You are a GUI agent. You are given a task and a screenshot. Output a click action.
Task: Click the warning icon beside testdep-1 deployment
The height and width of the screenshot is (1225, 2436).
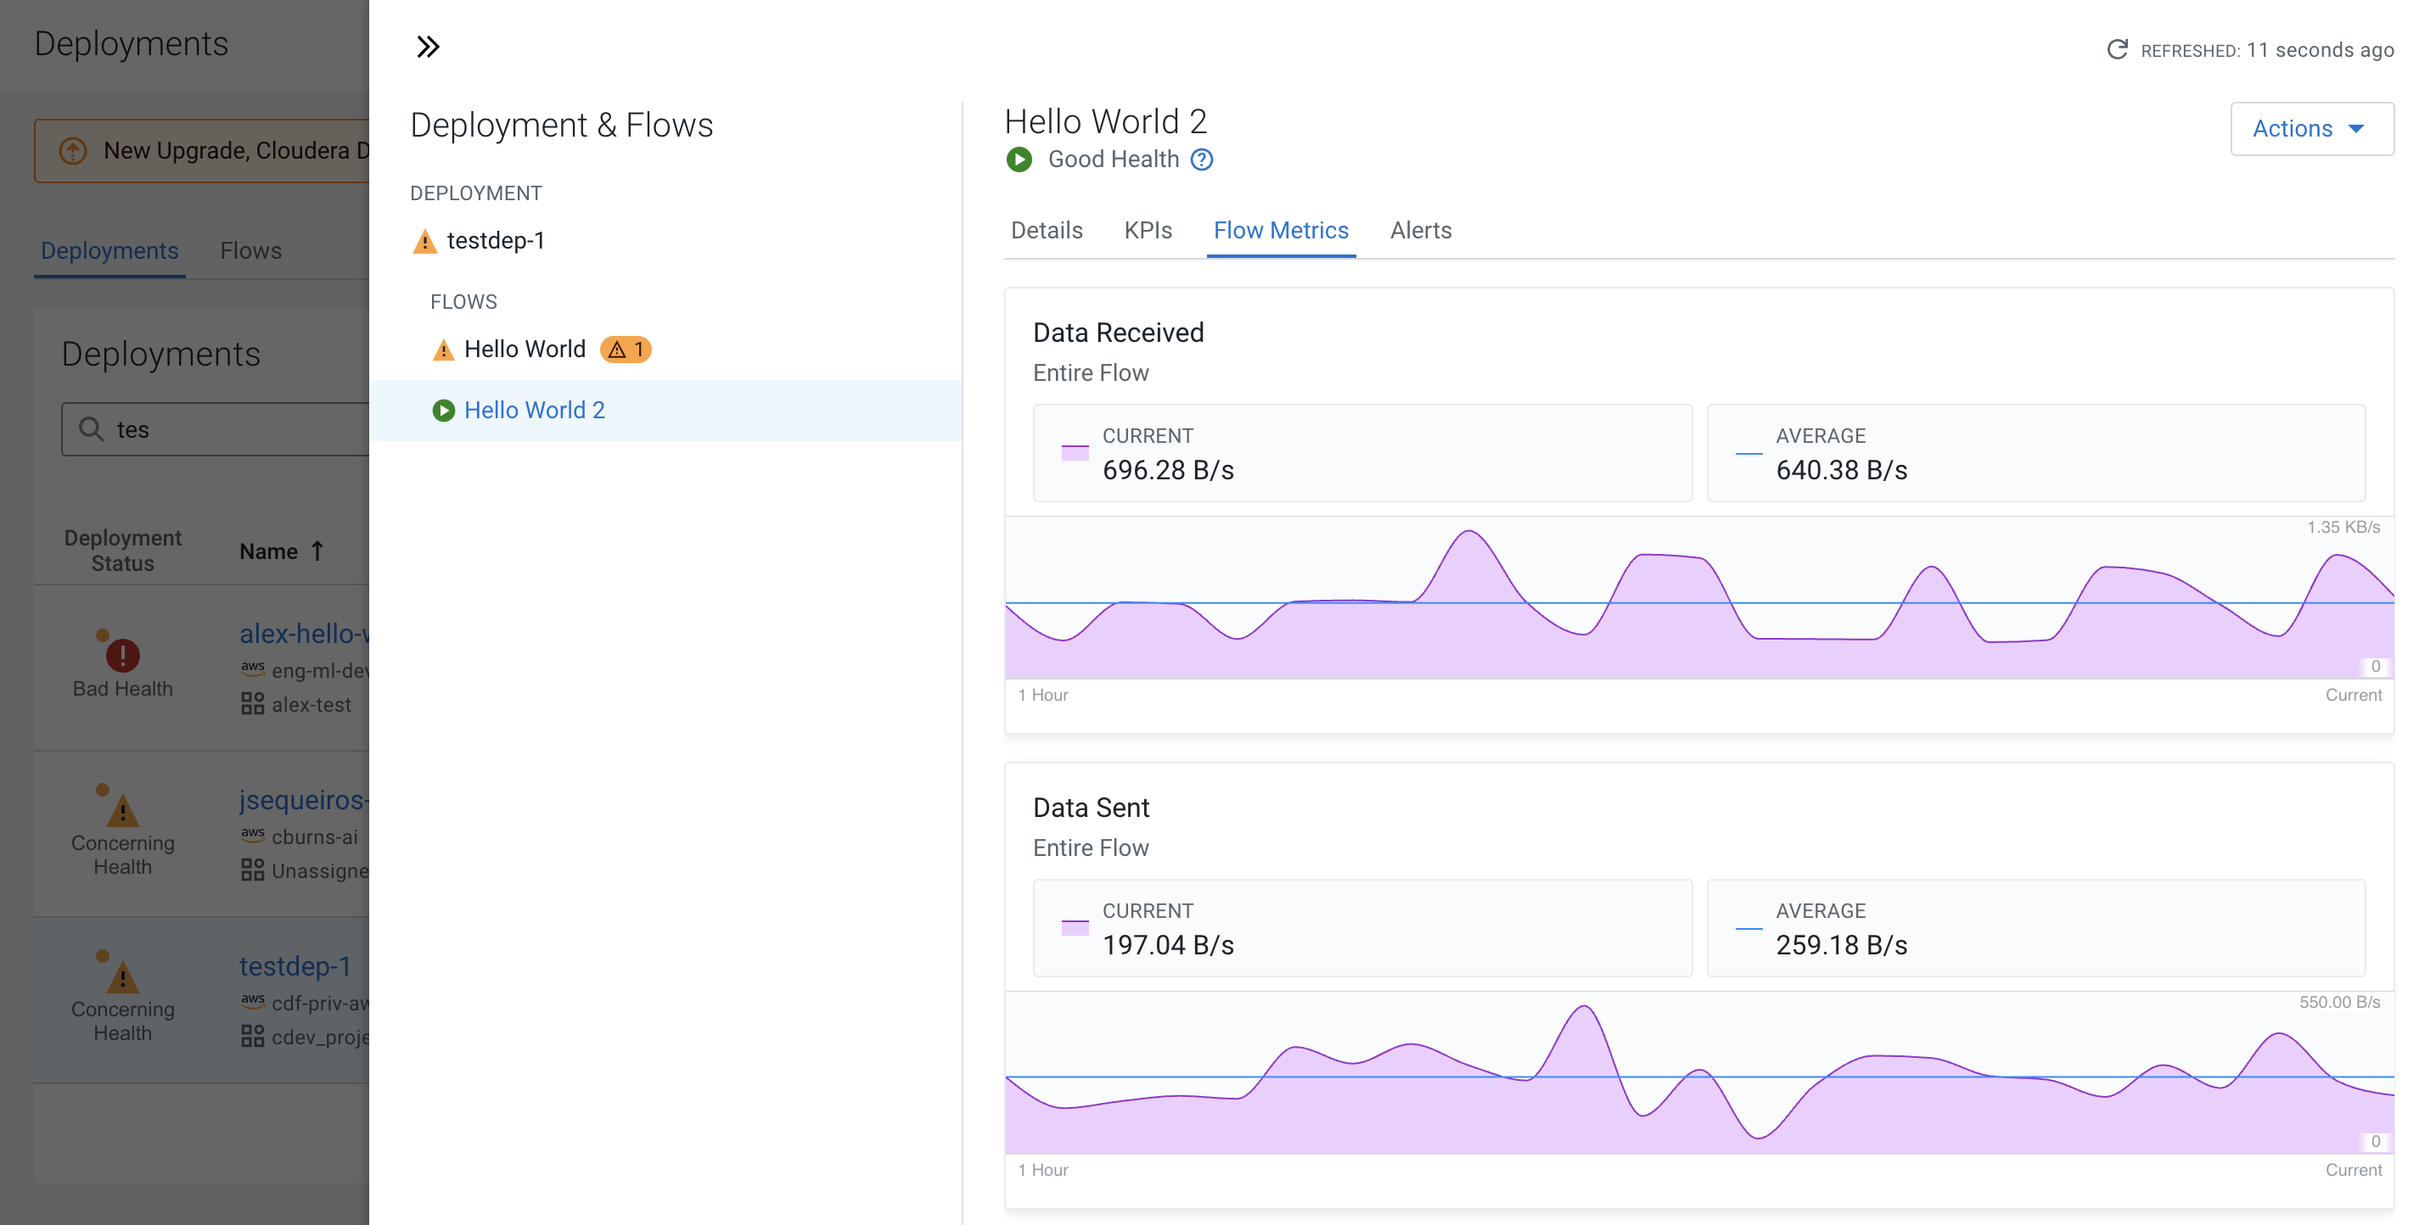(x=424, y=241)
